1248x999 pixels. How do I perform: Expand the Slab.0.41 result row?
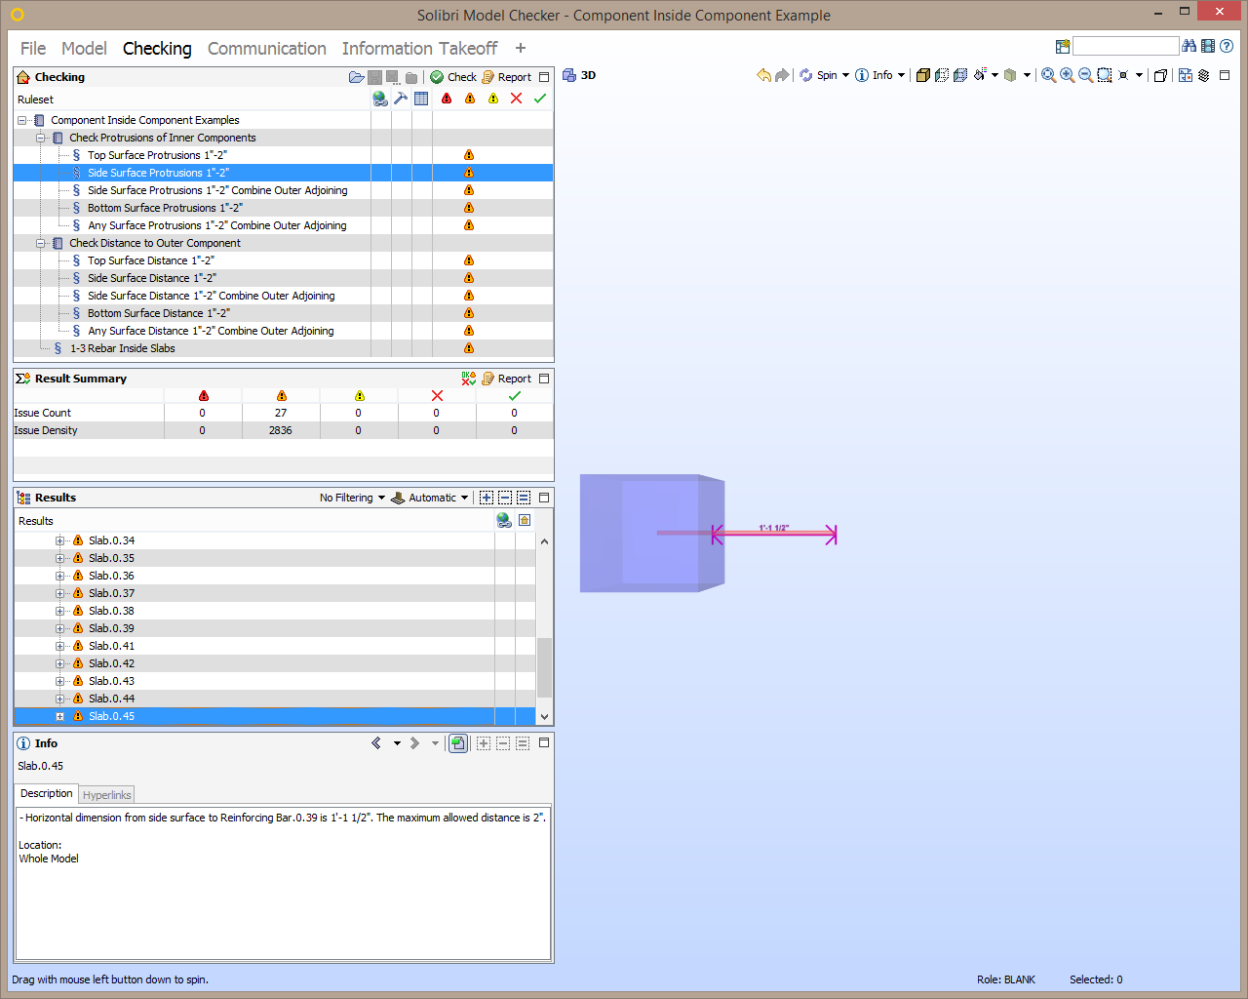click(60, 646)
